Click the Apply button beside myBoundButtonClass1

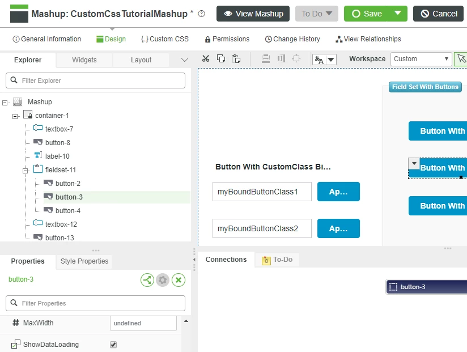tap(338, 192)
